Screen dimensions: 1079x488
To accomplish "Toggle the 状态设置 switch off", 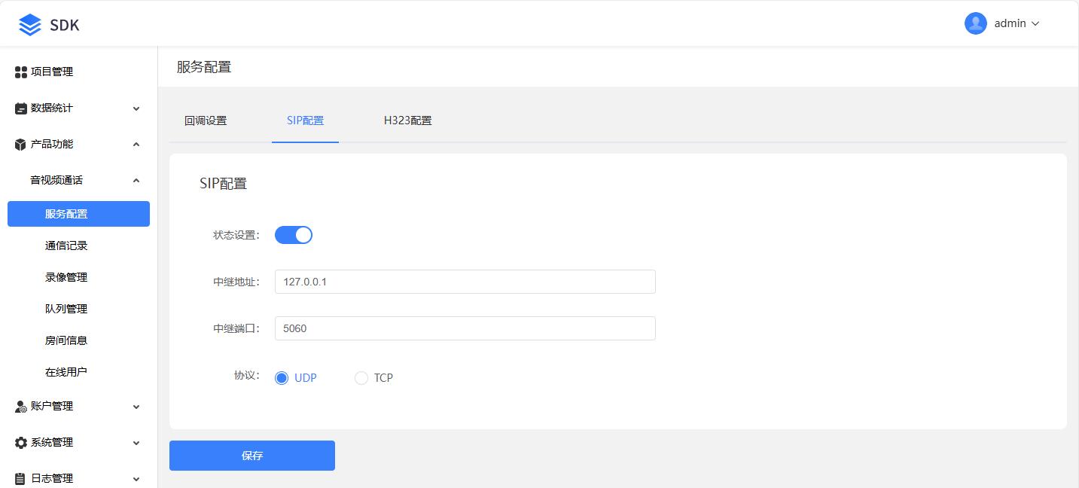I will (294, 235).
